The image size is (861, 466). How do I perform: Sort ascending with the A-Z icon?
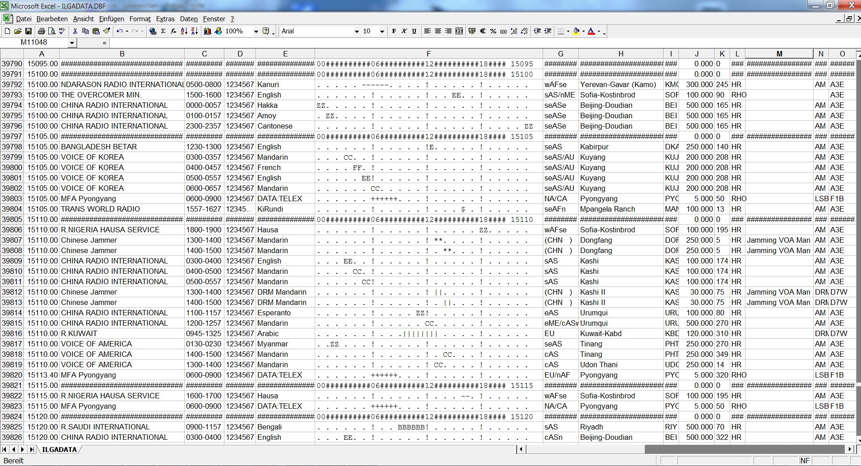[184, 31]
